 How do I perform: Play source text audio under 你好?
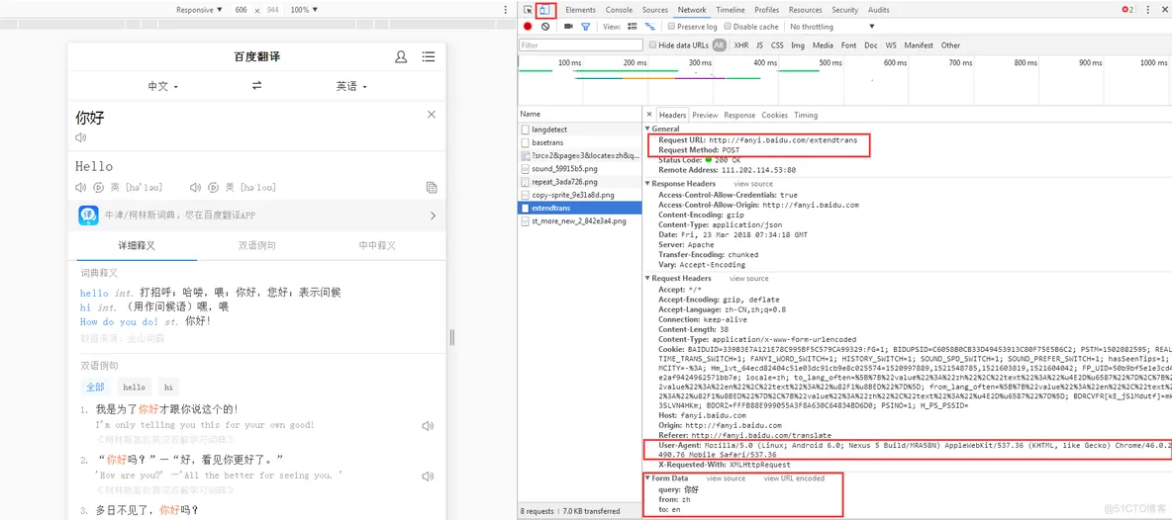[81, 137]
